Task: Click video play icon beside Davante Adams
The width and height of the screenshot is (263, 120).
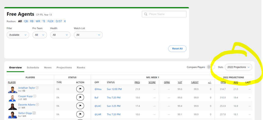Action: (x=37, y=105)
